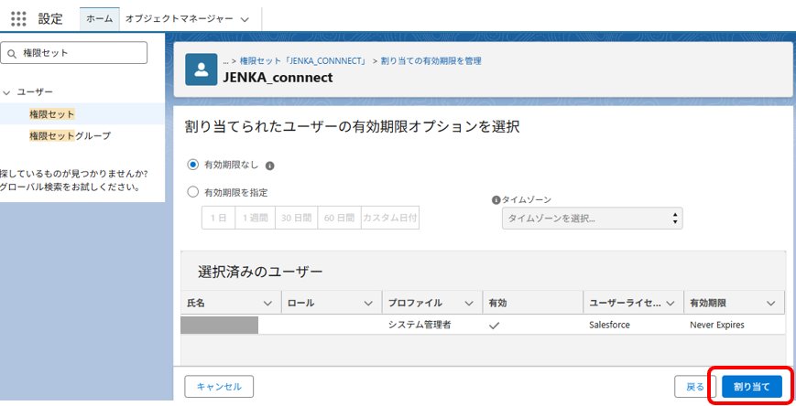This screenshot has width=796, height=406.
Task: Open the プロファイル column sort menu
Action: click(x=469, y=303)
